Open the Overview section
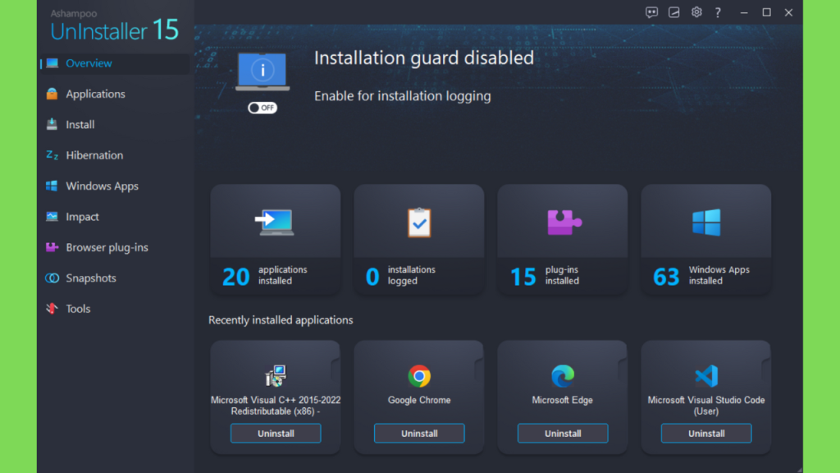Screen dimensions: 840x473 click(114, 63)
